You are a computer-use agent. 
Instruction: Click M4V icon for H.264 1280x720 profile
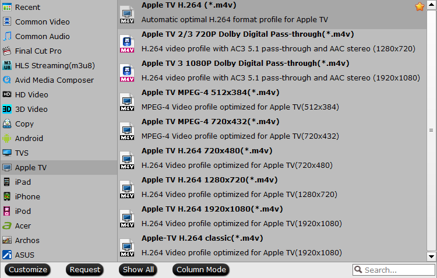[x=127, y=189]
